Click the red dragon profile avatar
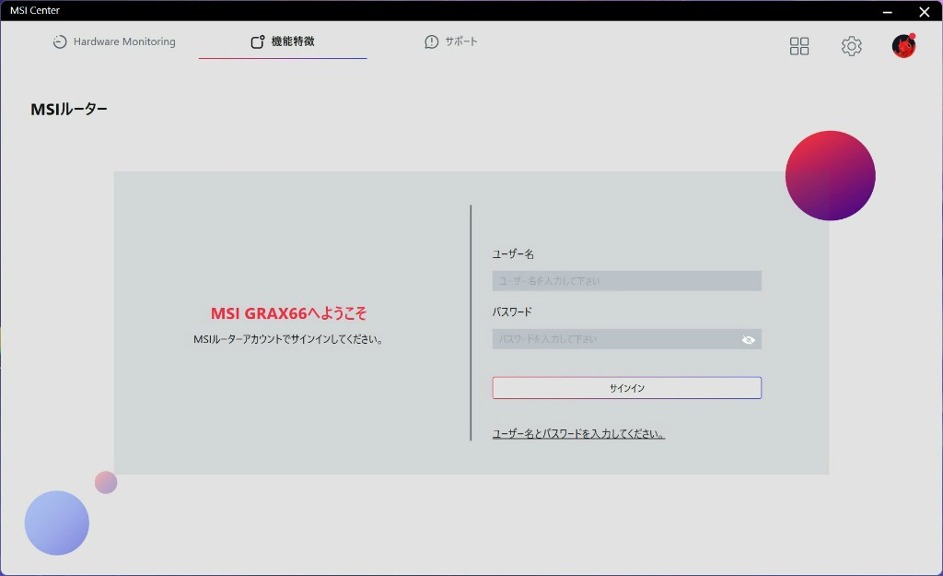This screenshot has height=576, width=943. (x=903, y=46)
